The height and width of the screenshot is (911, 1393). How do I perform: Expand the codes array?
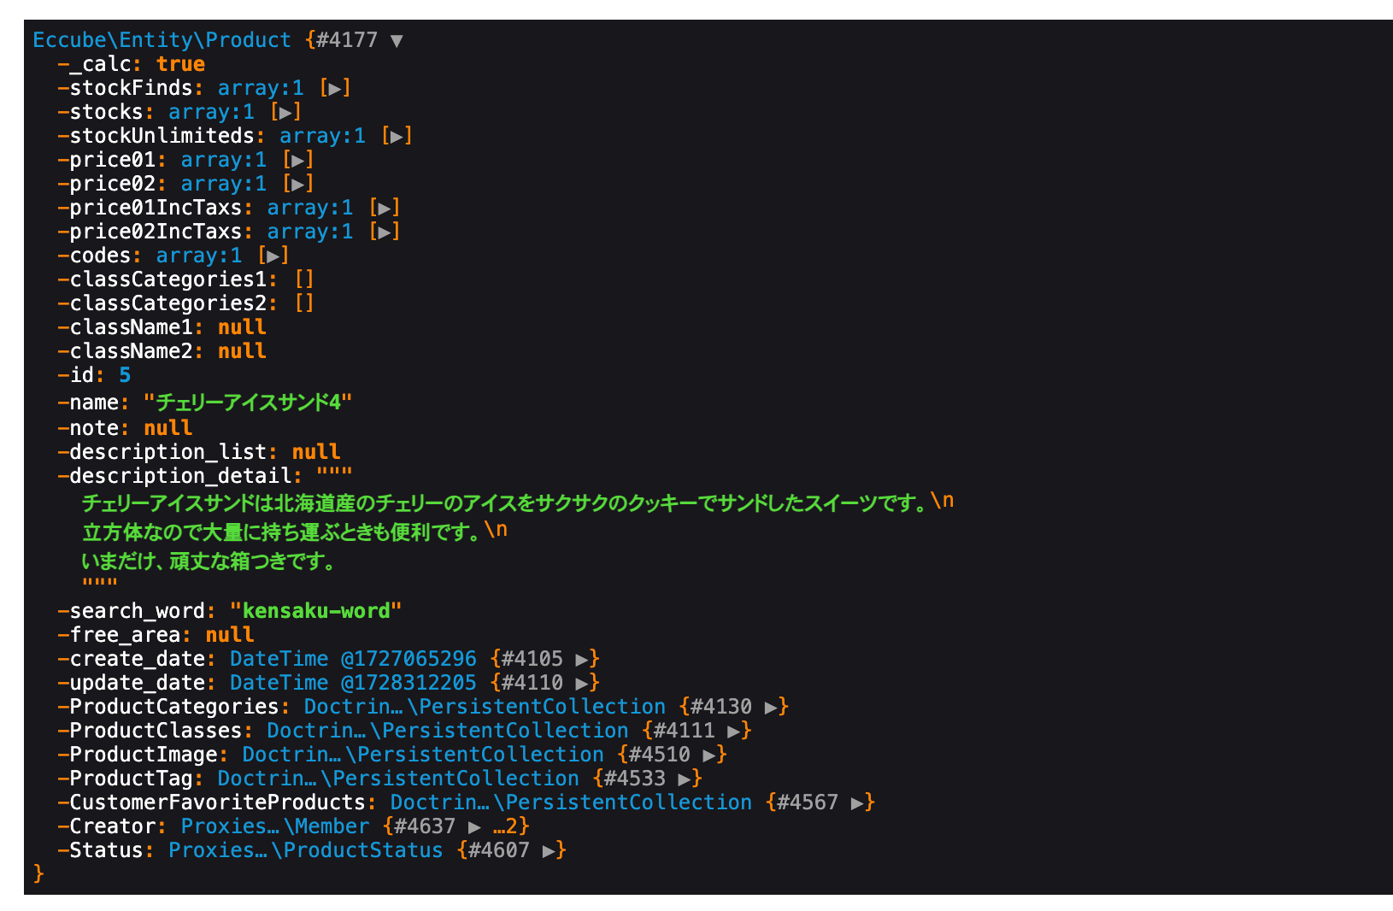tap(273, 256)
